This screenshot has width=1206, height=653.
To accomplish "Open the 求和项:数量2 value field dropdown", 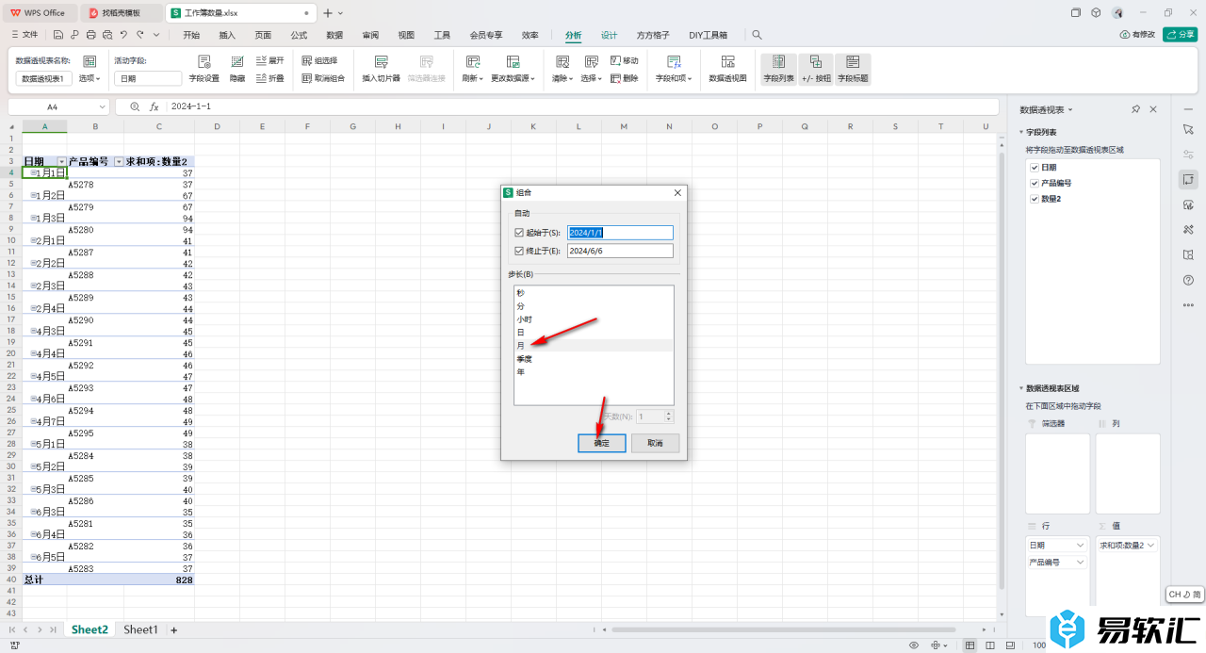I will [x=1150, y=545].
